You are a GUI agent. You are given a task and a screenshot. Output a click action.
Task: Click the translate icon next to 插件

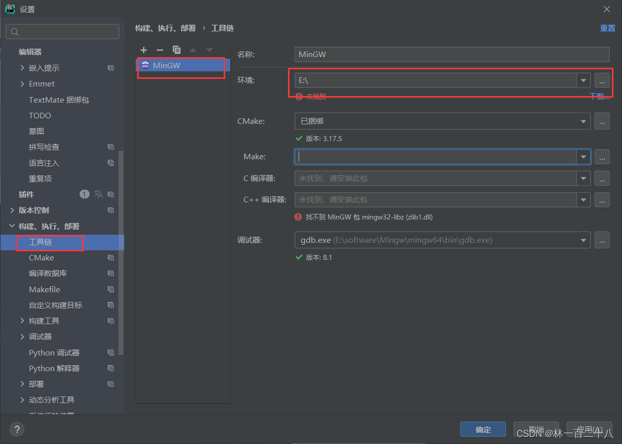tap(98, 194)
